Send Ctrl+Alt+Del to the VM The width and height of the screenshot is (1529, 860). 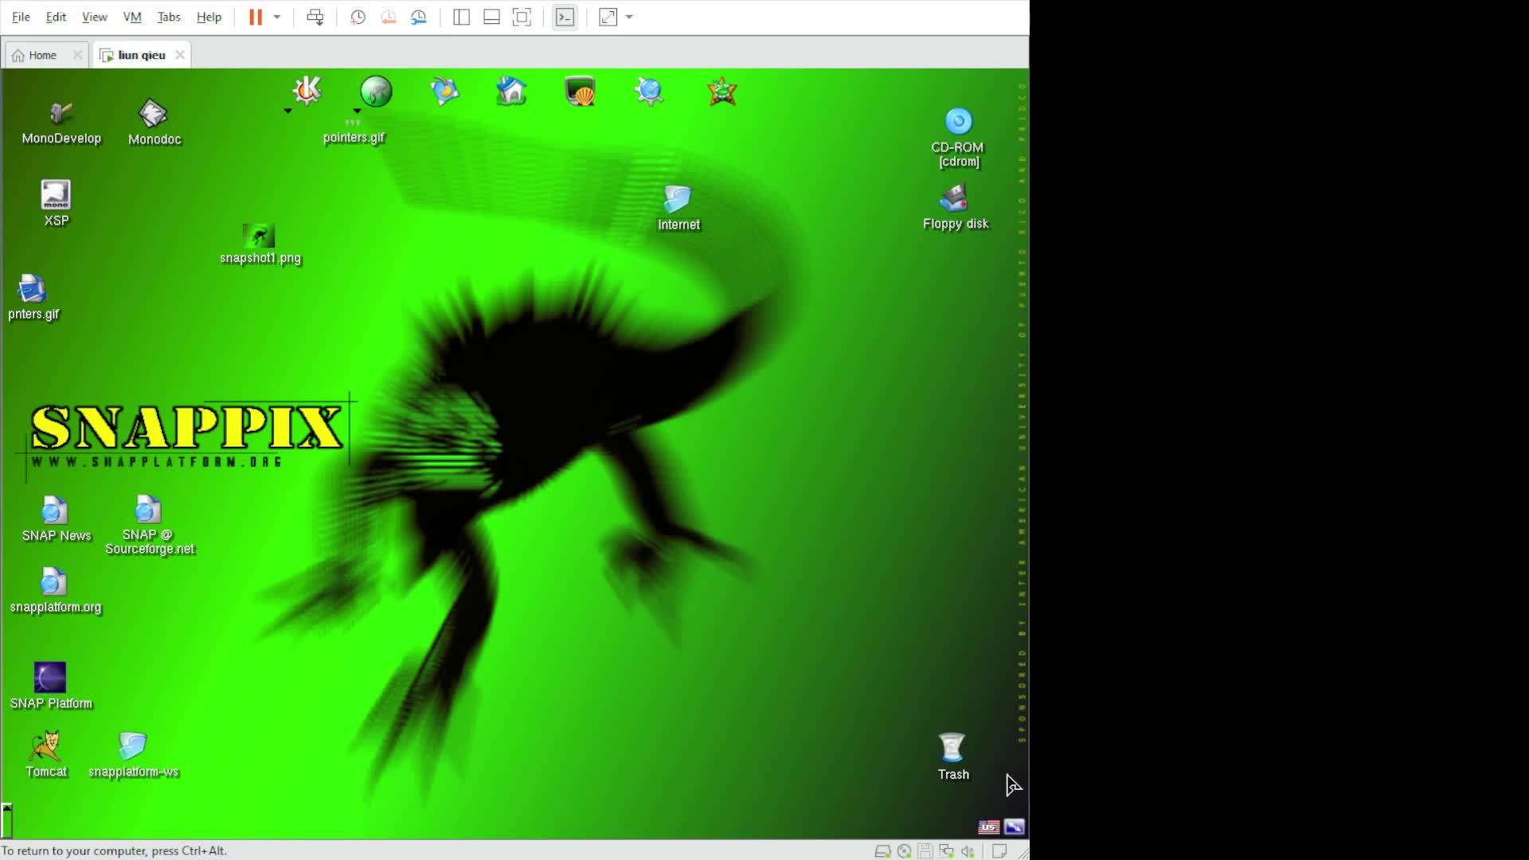coord(315,17)
